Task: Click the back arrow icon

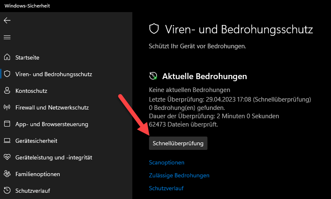Action: click(x=7, y=20)
